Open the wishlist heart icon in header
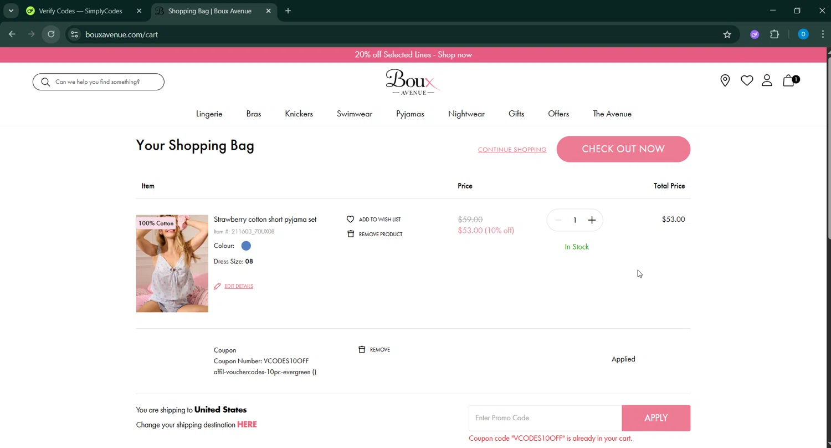This screenshot has width=831, height=448. tap(747, 81)
